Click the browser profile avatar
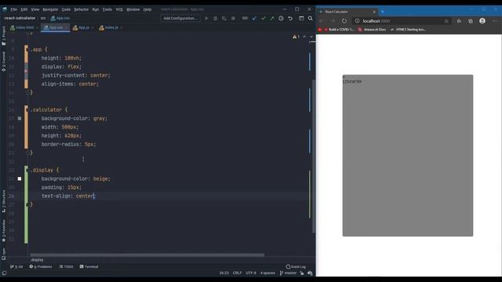 (x=482, y=21)
